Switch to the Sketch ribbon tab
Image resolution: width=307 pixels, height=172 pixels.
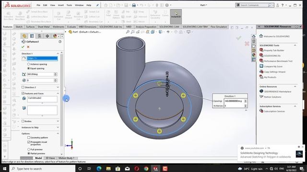click(19, 27)
